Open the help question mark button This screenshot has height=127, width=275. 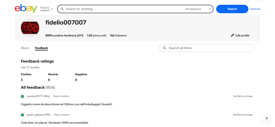pyautogui.click(x=266, y=119)
